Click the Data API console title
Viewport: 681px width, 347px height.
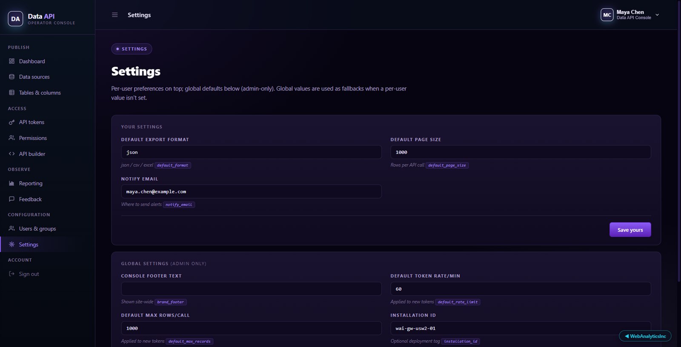point(41,16)
